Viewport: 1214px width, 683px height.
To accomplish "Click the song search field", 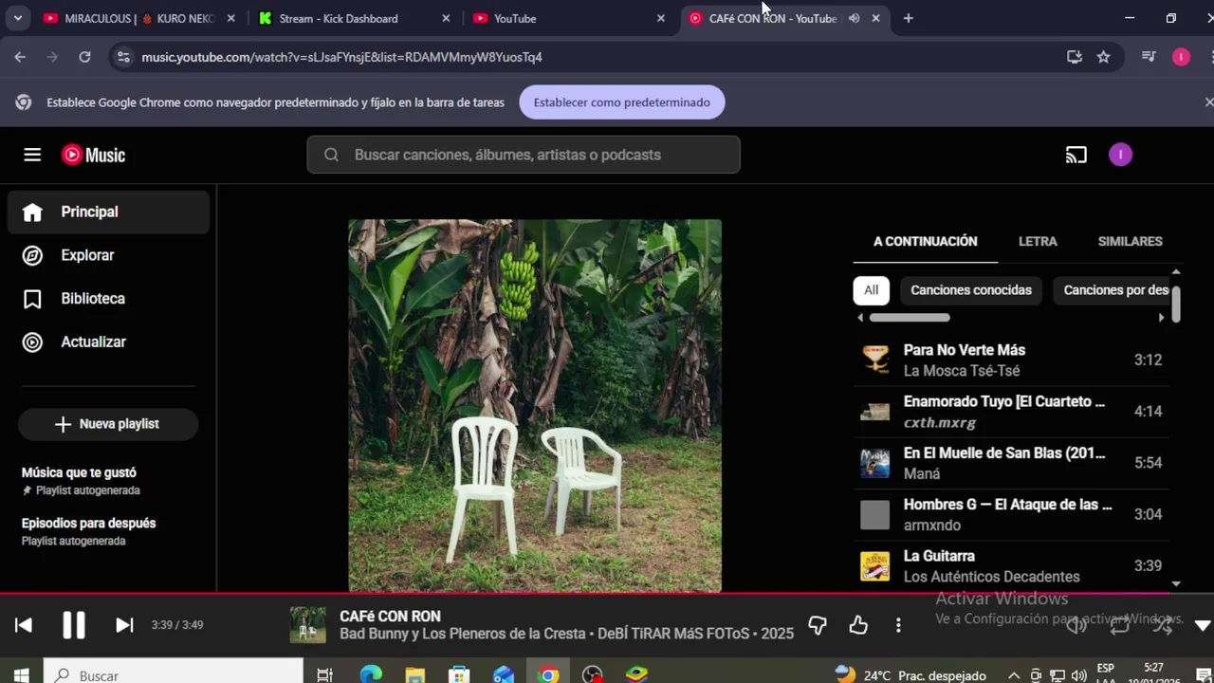I will click(x=524, y=155).
